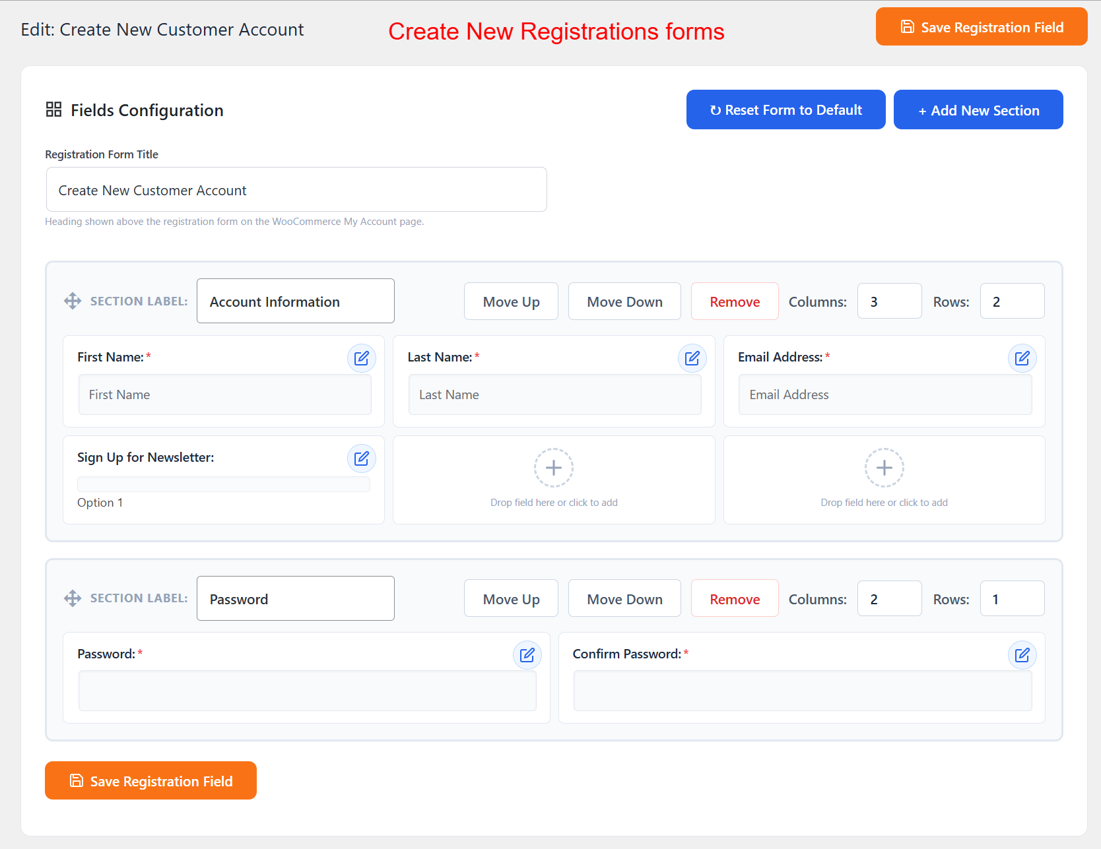Edit the First Name field via pencil icon
The height and width of the screenshot is (849, 1101).
click(362, 358)
